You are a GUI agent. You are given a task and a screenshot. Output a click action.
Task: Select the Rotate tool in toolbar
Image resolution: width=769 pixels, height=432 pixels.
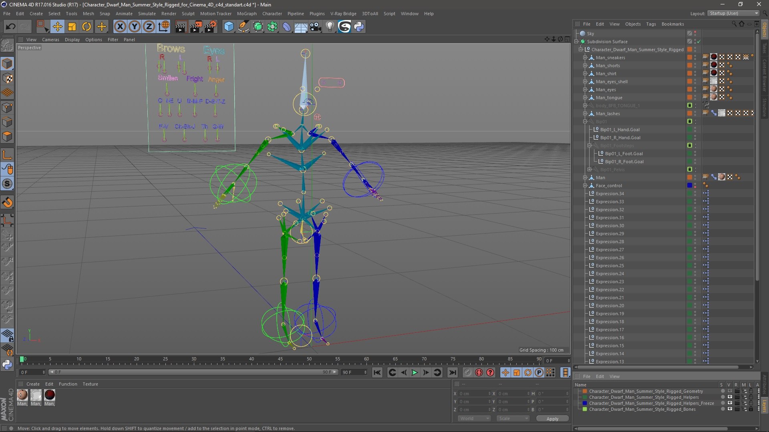[x=87, y=27]
